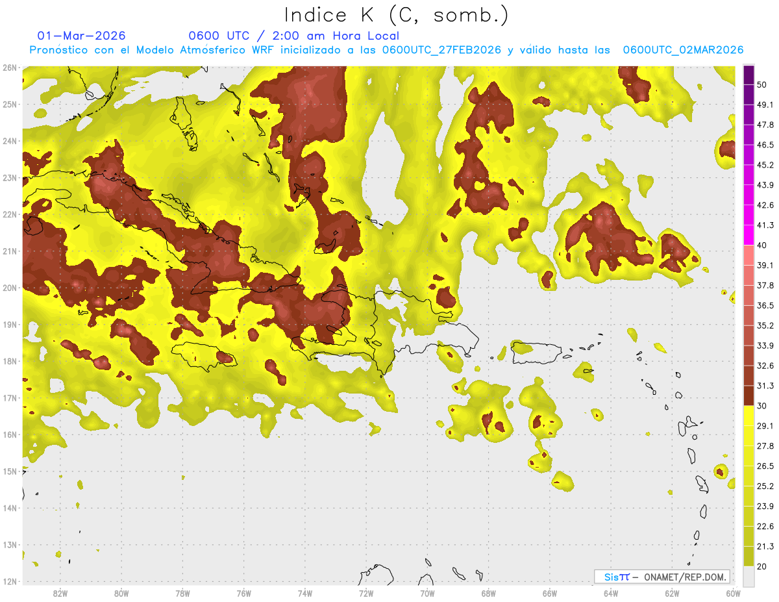Click the colorbar label '20'
This screenshot has width=779, height=602.
(761, 566)
